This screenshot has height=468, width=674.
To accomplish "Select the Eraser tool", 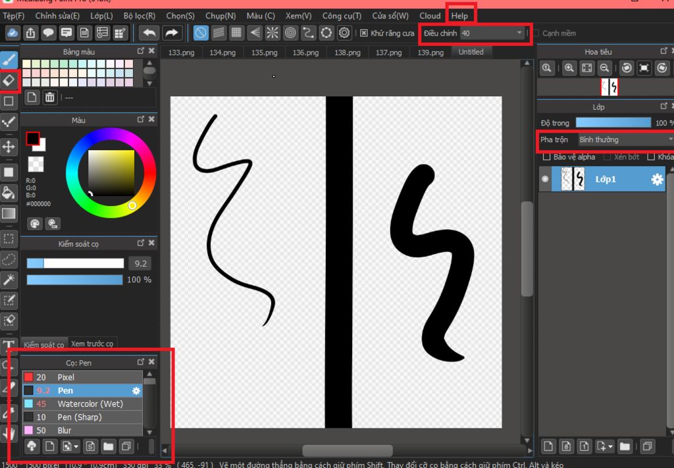I will coord(9,80).
